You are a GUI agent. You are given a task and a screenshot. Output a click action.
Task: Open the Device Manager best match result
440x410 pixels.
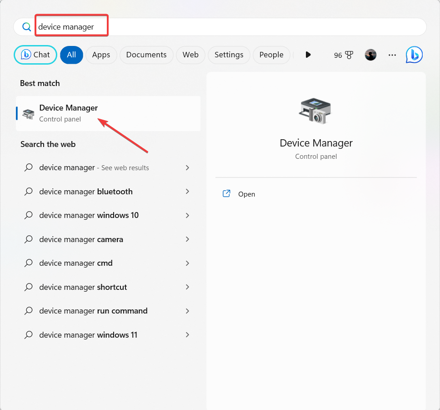[x=108, y=113]
